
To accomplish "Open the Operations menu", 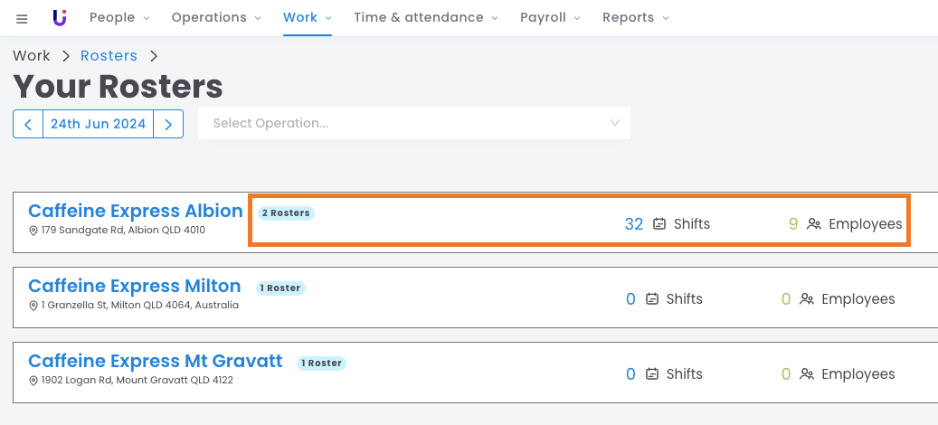I will [x=215, y=17].
